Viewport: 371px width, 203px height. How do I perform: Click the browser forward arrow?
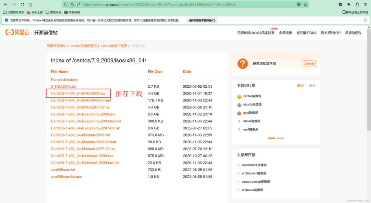click(x=14, y=4)
